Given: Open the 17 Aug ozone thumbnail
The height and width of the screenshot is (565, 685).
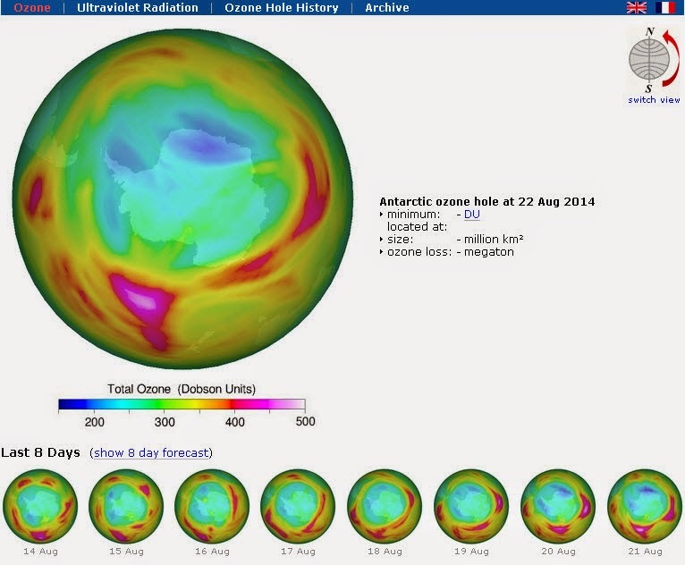Looking at the screenshot, I should click(298, 507).
